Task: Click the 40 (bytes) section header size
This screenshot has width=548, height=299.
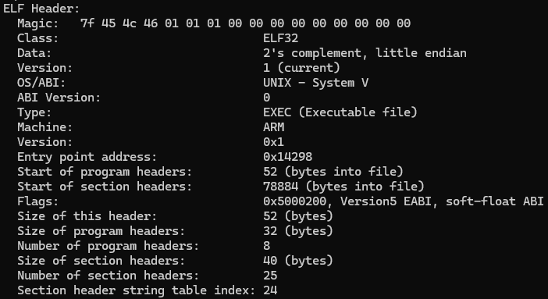Action: (x=298, y=261)
